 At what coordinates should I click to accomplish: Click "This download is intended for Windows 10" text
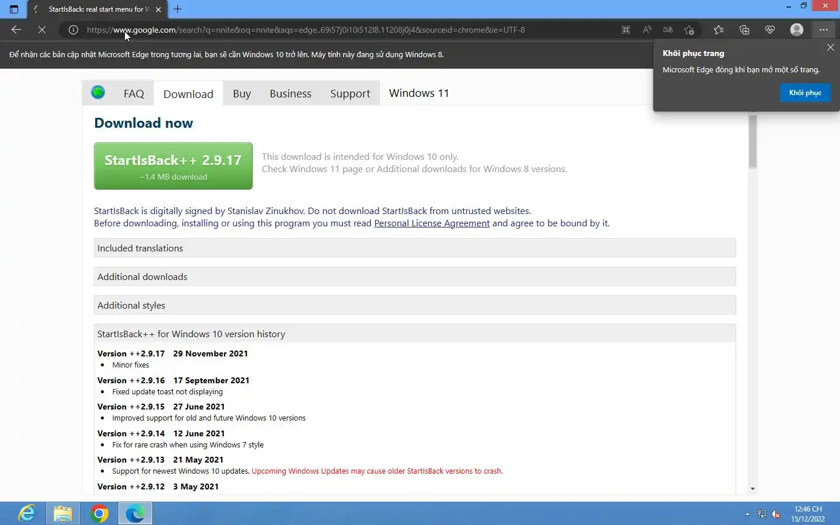(360, 157)
